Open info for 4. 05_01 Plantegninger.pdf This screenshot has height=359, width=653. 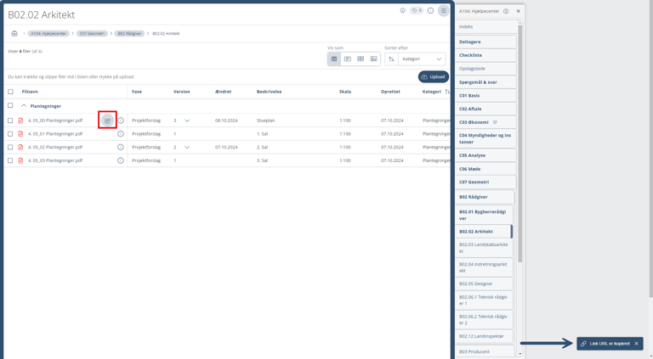pyautogui.click(x=121, y=134)
